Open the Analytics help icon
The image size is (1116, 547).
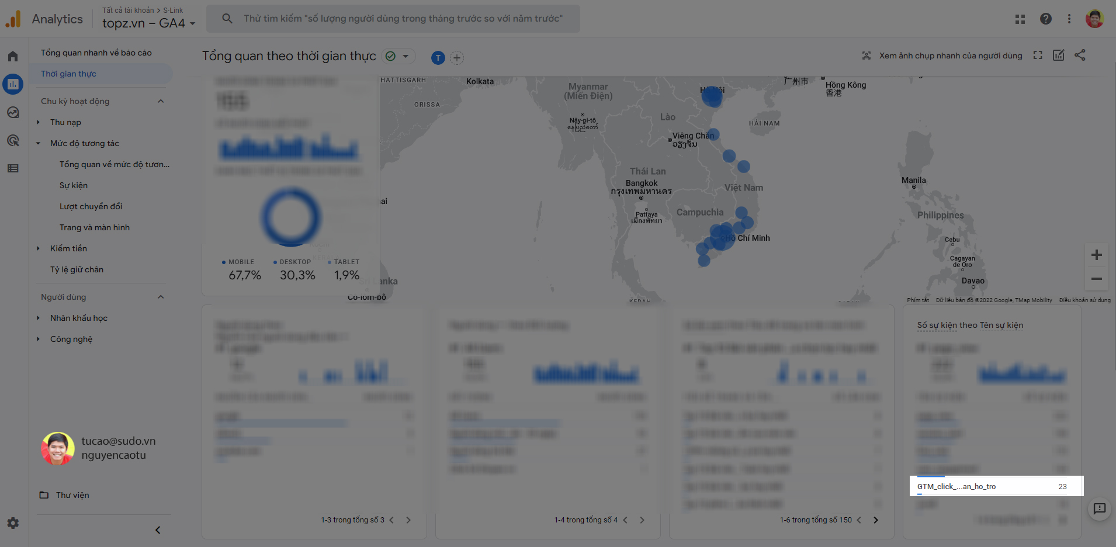1046,19
